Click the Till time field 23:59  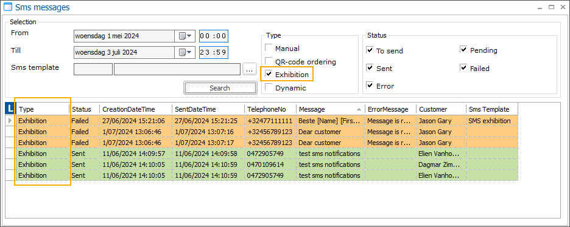pyautogui.click(x=214, y=52)
